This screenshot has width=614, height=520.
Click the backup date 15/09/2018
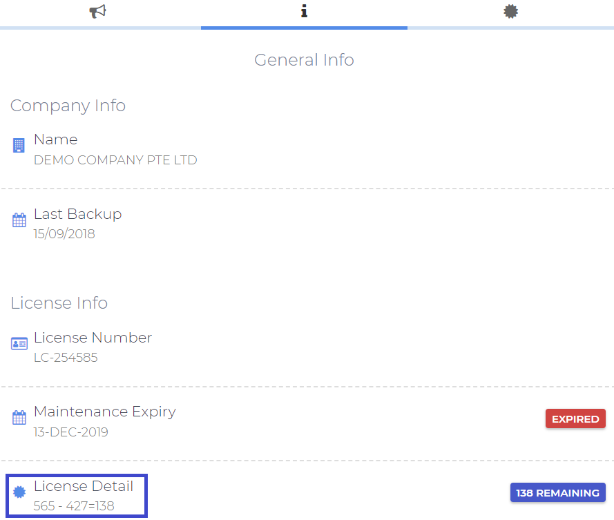(x=64, y=234)
